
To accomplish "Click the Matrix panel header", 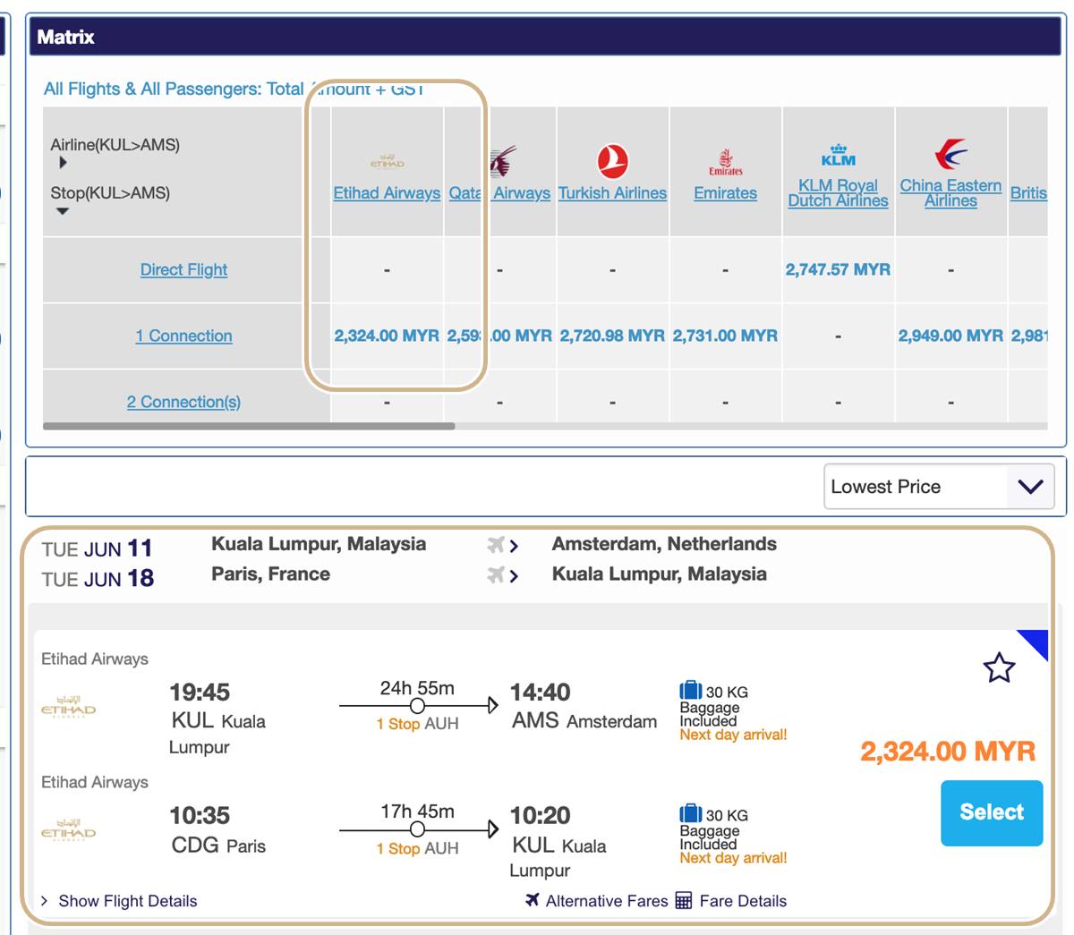I will [546, 37].
